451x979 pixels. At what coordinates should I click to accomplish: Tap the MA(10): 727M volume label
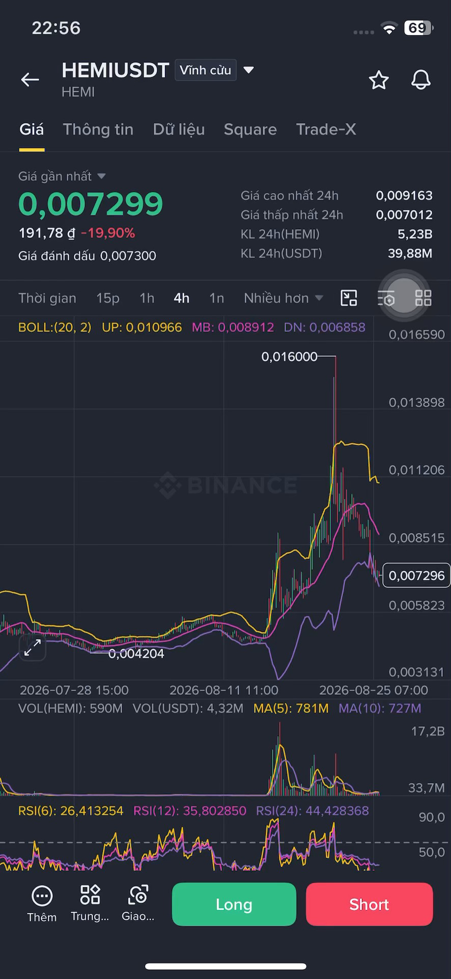pos(380,708)
